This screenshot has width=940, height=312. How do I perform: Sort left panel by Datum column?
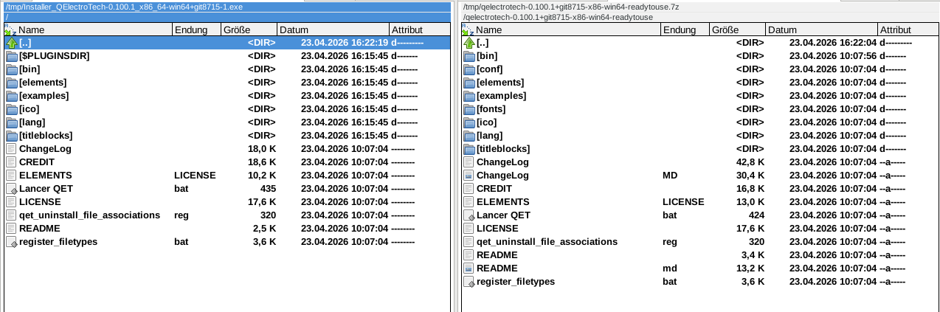pos(332,30)
